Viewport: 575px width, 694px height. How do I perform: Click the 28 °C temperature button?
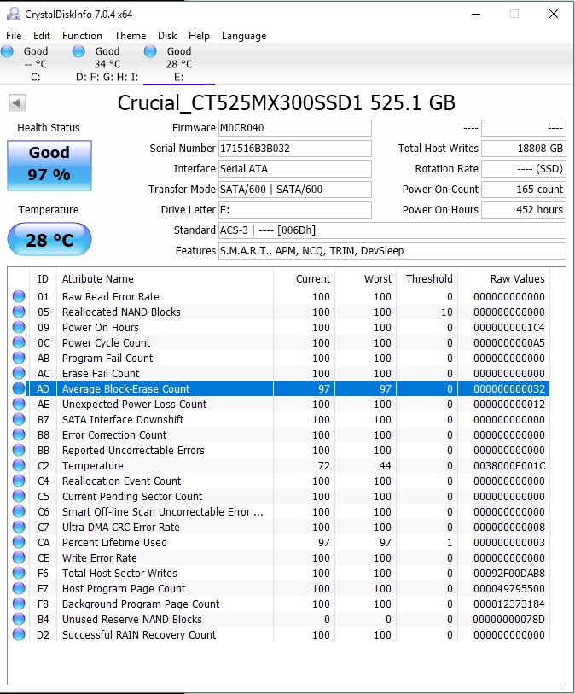tap(49, 240)
